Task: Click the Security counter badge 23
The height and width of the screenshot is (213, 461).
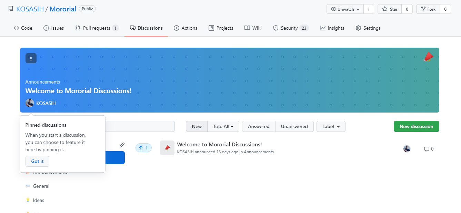Action: point(304,28)
